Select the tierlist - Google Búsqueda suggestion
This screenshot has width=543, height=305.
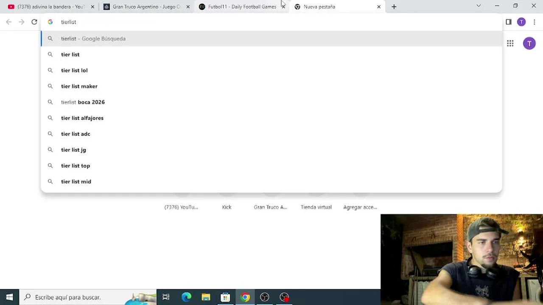(271, 39)
